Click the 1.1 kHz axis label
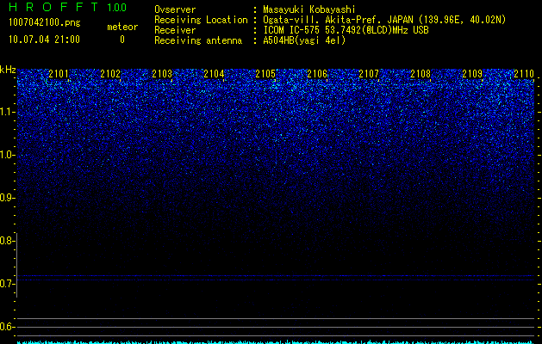 point(7,112)
